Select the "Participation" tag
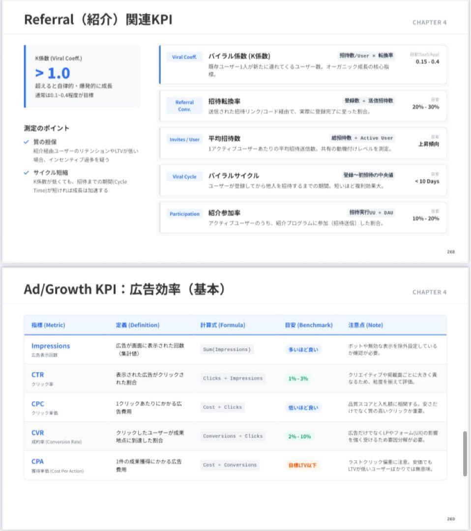 pos(184,214)
